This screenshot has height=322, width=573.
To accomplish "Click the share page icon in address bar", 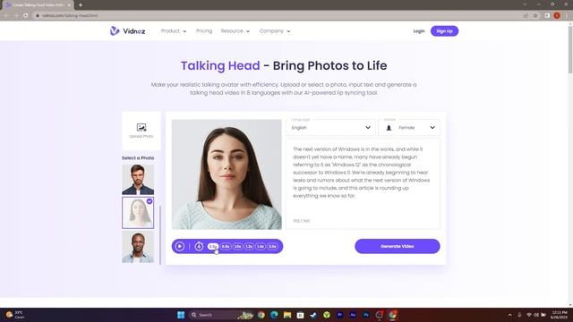I will pos(526,16).
